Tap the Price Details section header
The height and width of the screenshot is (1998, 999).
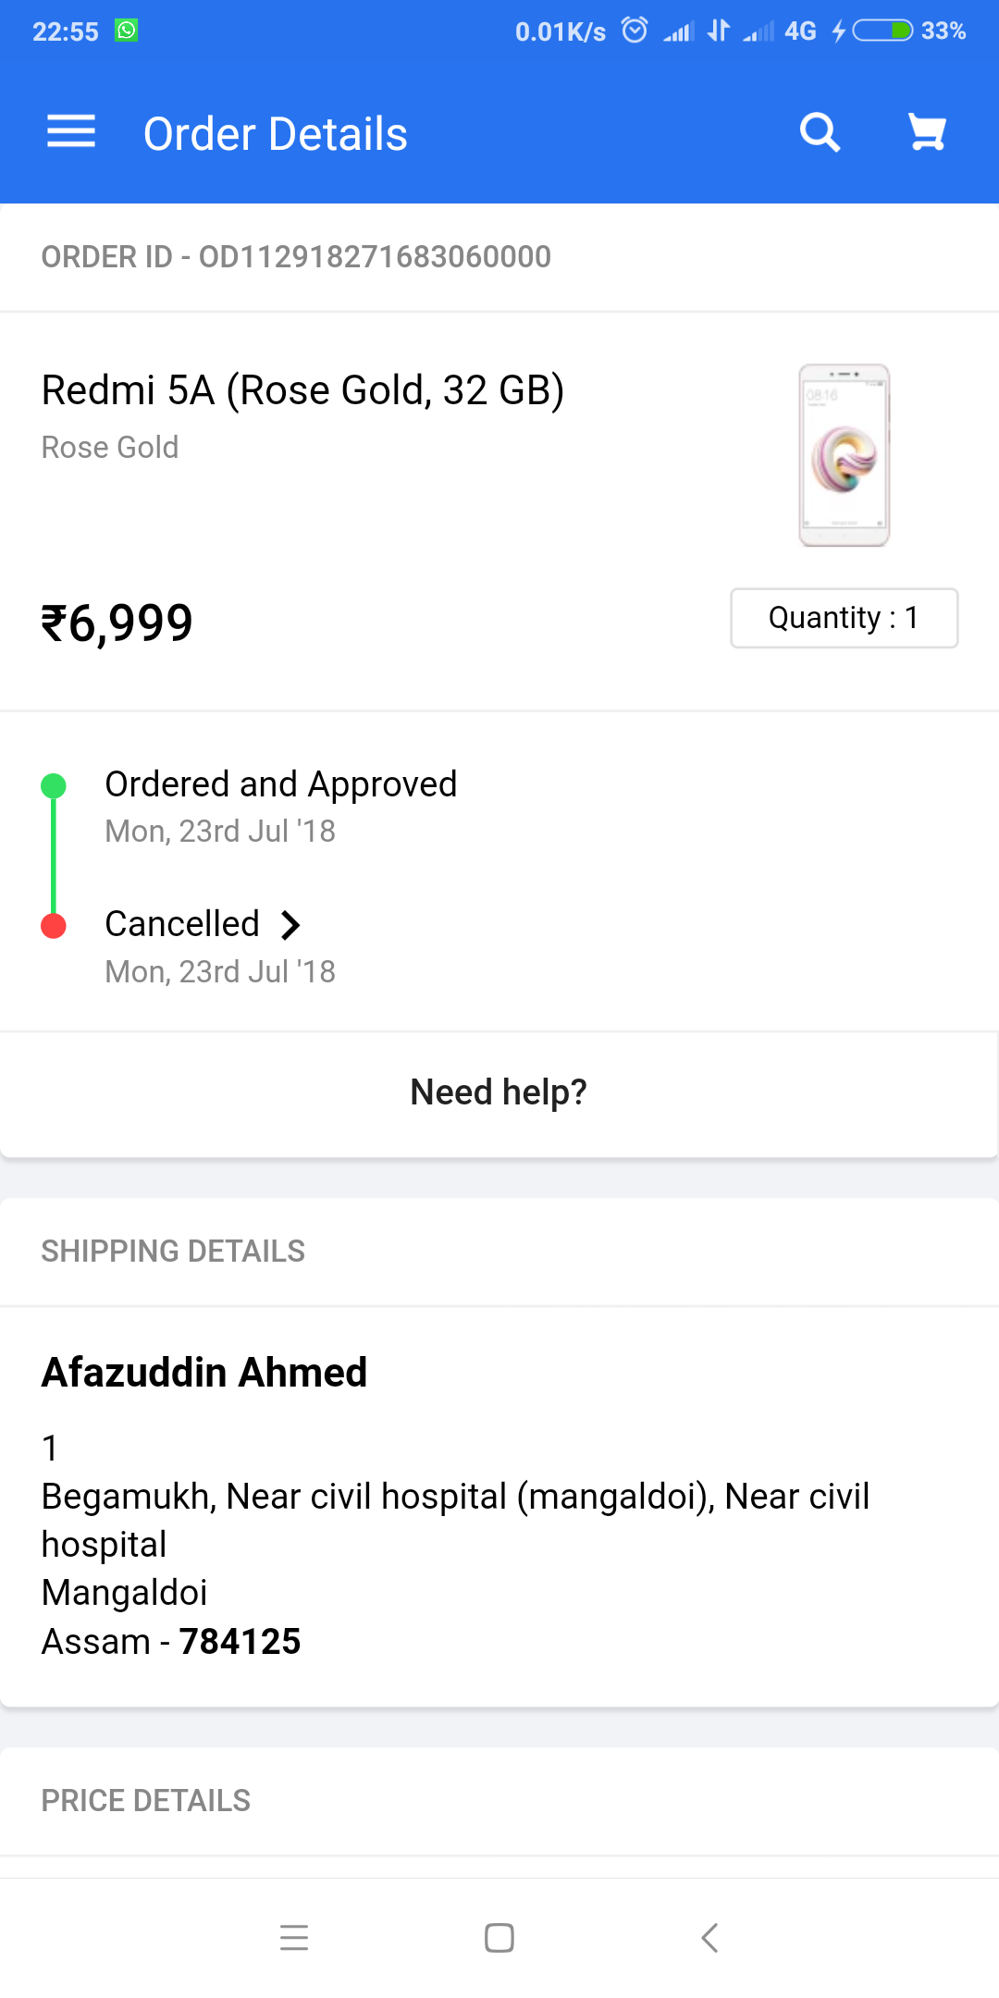tap(146, 1800)
